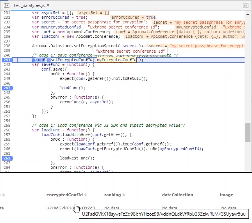Click line number 238 in the gutter
The height and width of the screenshot is (223, 252).
(x=7, y=46)
